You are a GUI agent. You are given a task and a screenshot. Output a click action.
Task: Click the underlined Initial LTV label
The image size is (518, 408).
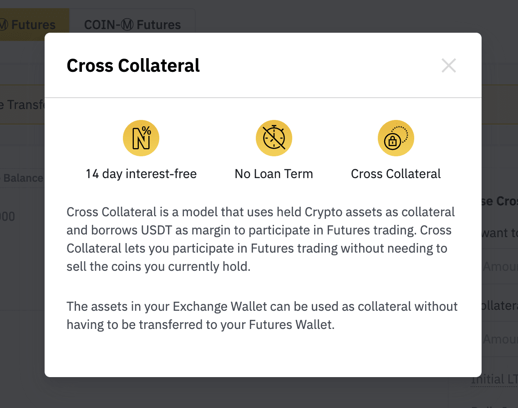click(494, 379)
